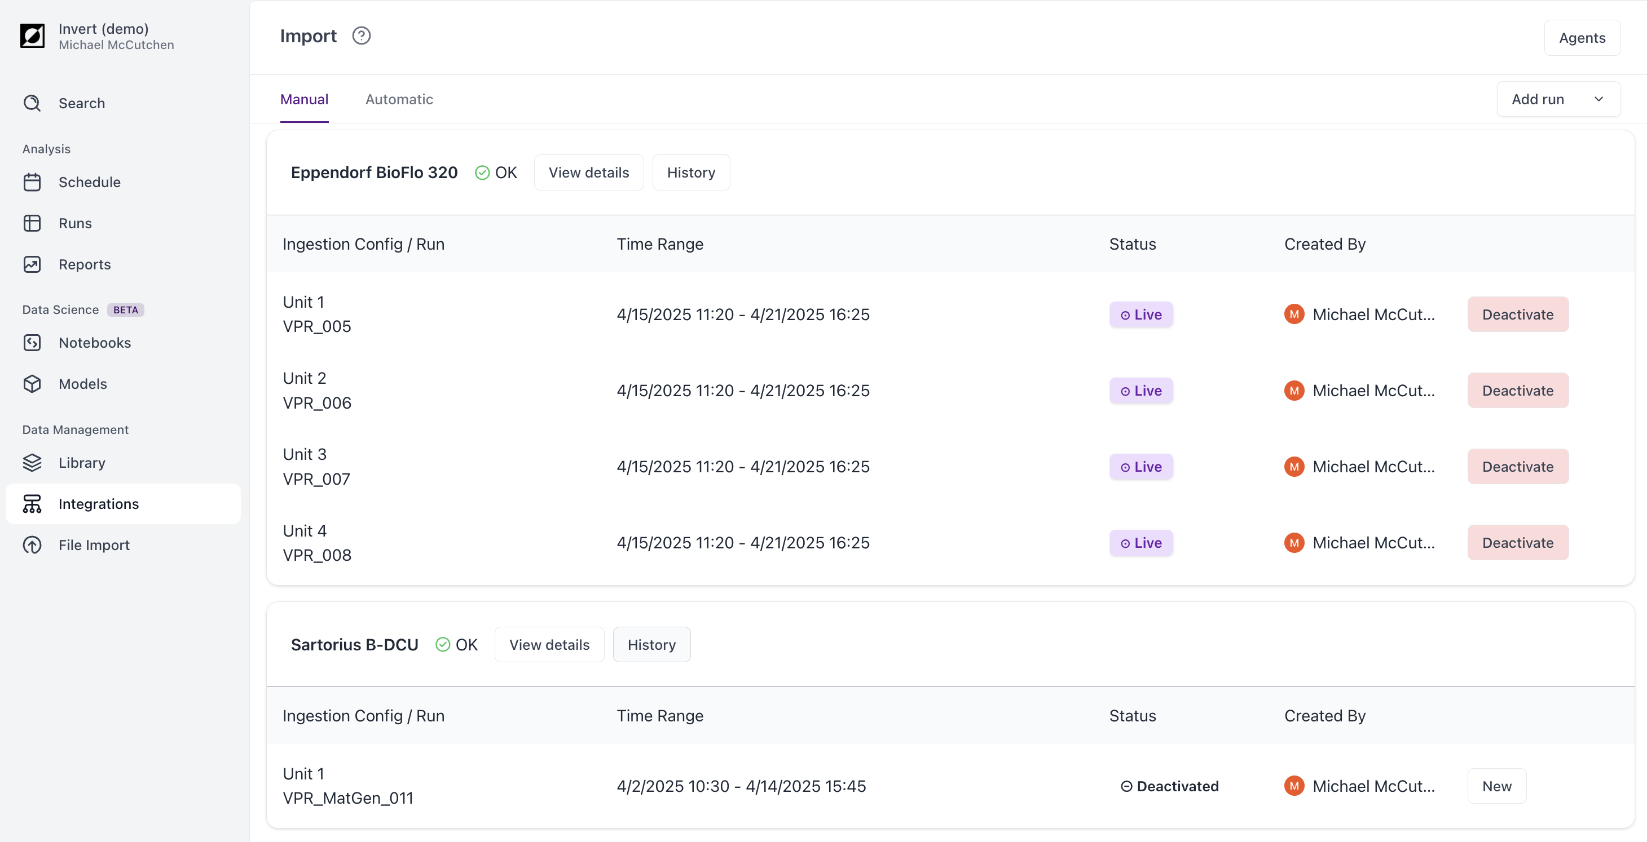This screenshot has height=842, width=1647.
Task: Click the Invert logo icon
Action: click(32, 37)
